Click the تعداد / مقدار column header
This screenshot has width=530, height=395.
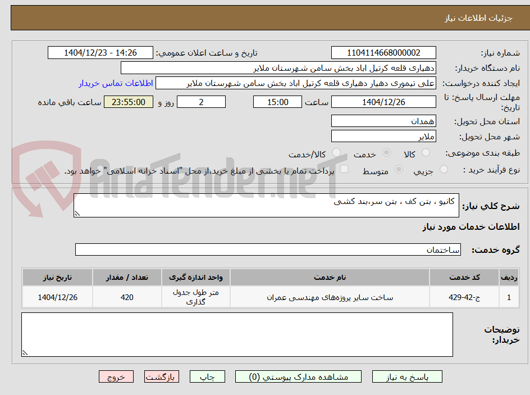click(127, 278)
